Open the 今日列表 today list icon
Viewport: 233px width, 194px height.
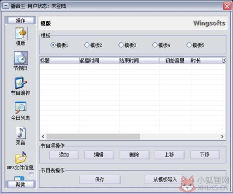(x=21, y=107)
